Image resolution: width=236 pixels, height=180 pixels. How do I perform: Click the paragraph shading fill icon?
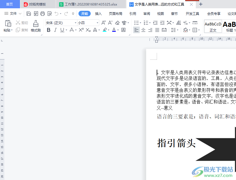coord(186,30)
